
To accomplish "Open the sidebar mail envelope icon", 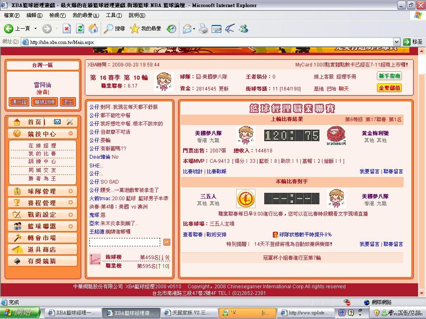I will [x=57, y=122].
